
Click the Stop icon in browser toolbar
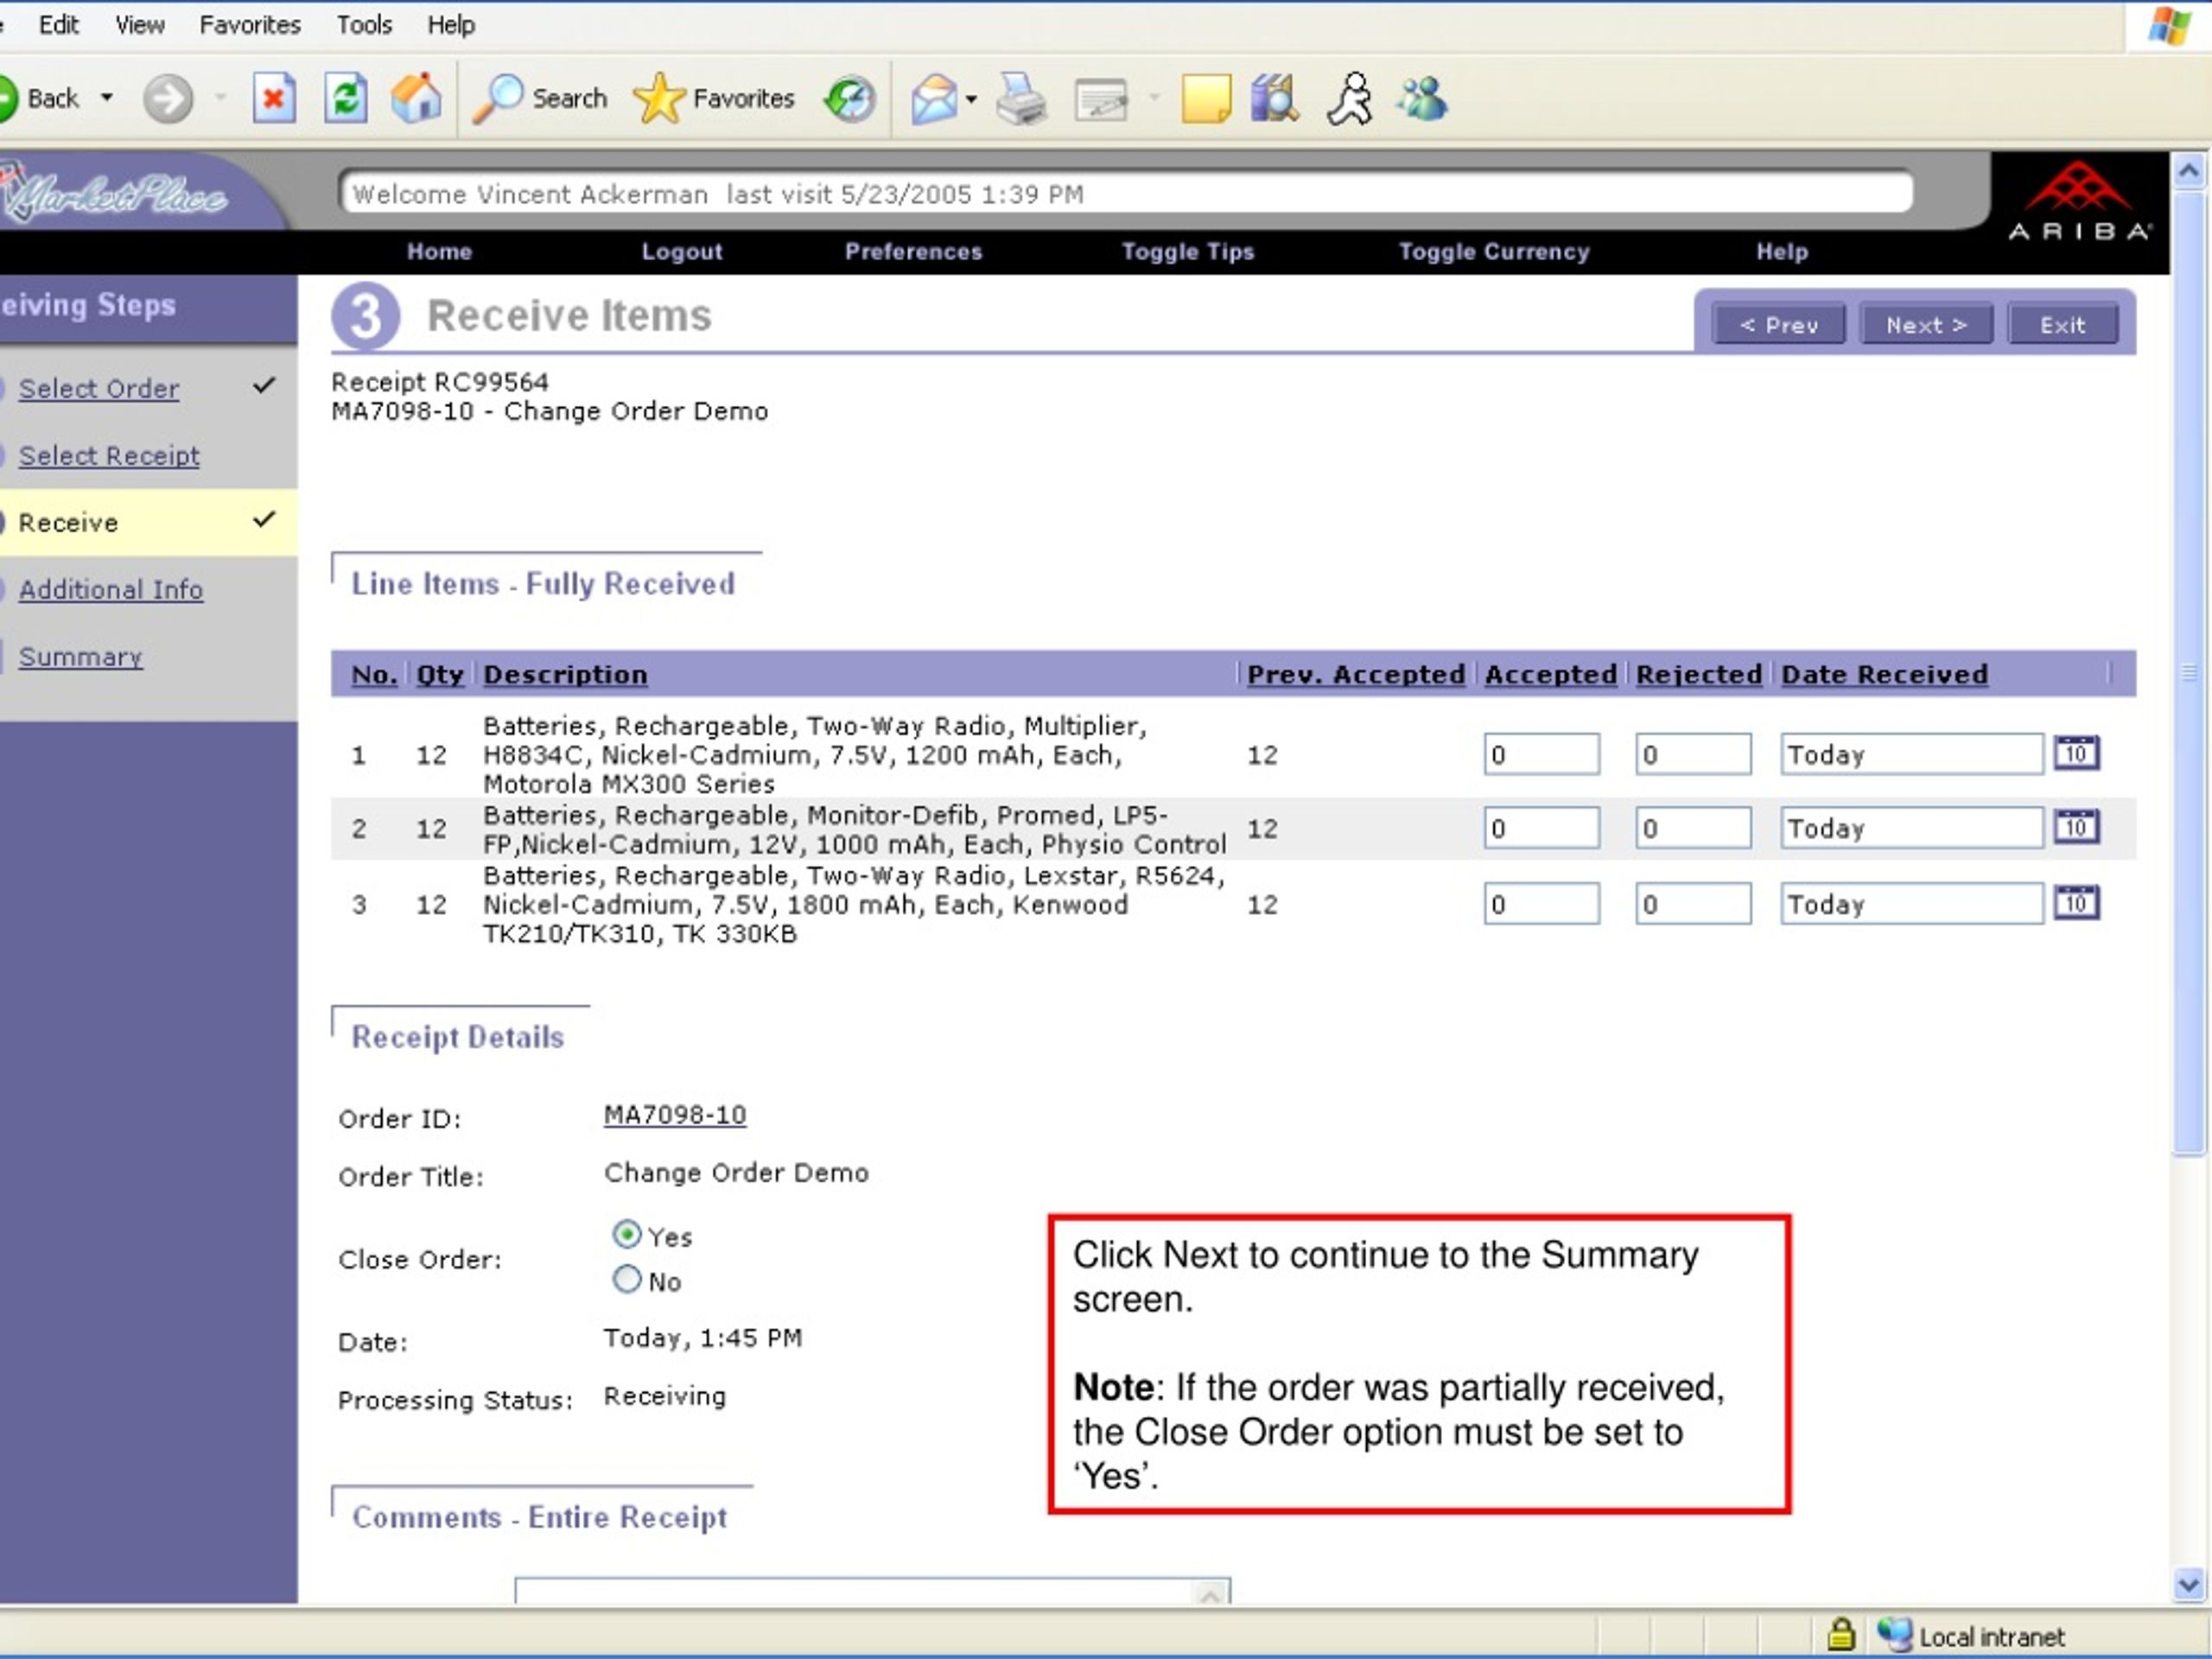273,99
